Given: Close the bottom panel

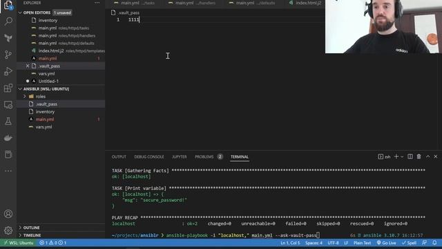Looking at the screenshot, I should [436, 157].
